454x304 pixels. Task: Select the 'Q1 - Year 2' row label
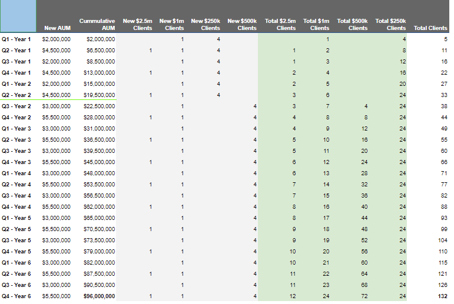(16, 84)
